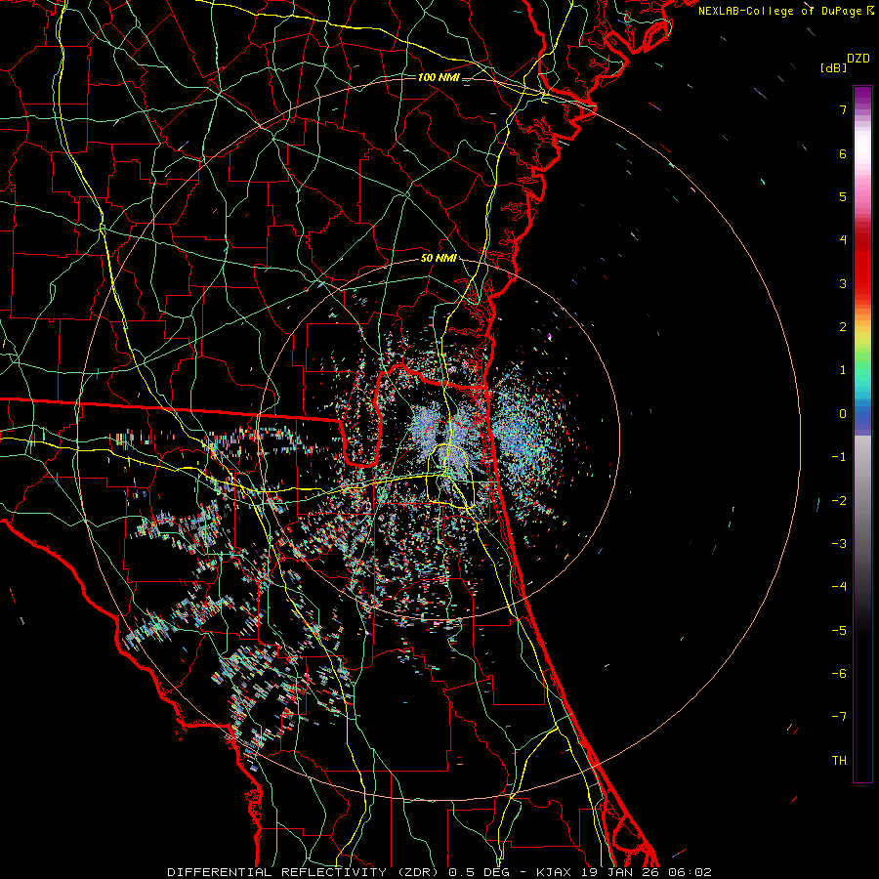Click the -6 value on the color scale

click(839, 674)
